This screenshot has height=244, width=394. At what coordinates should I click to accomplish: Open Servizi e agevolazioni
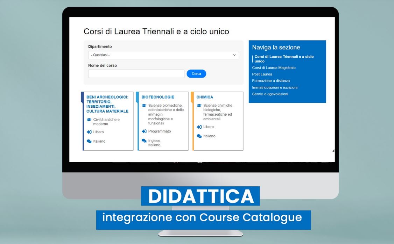pyautogui.click(x=270, y=94)
